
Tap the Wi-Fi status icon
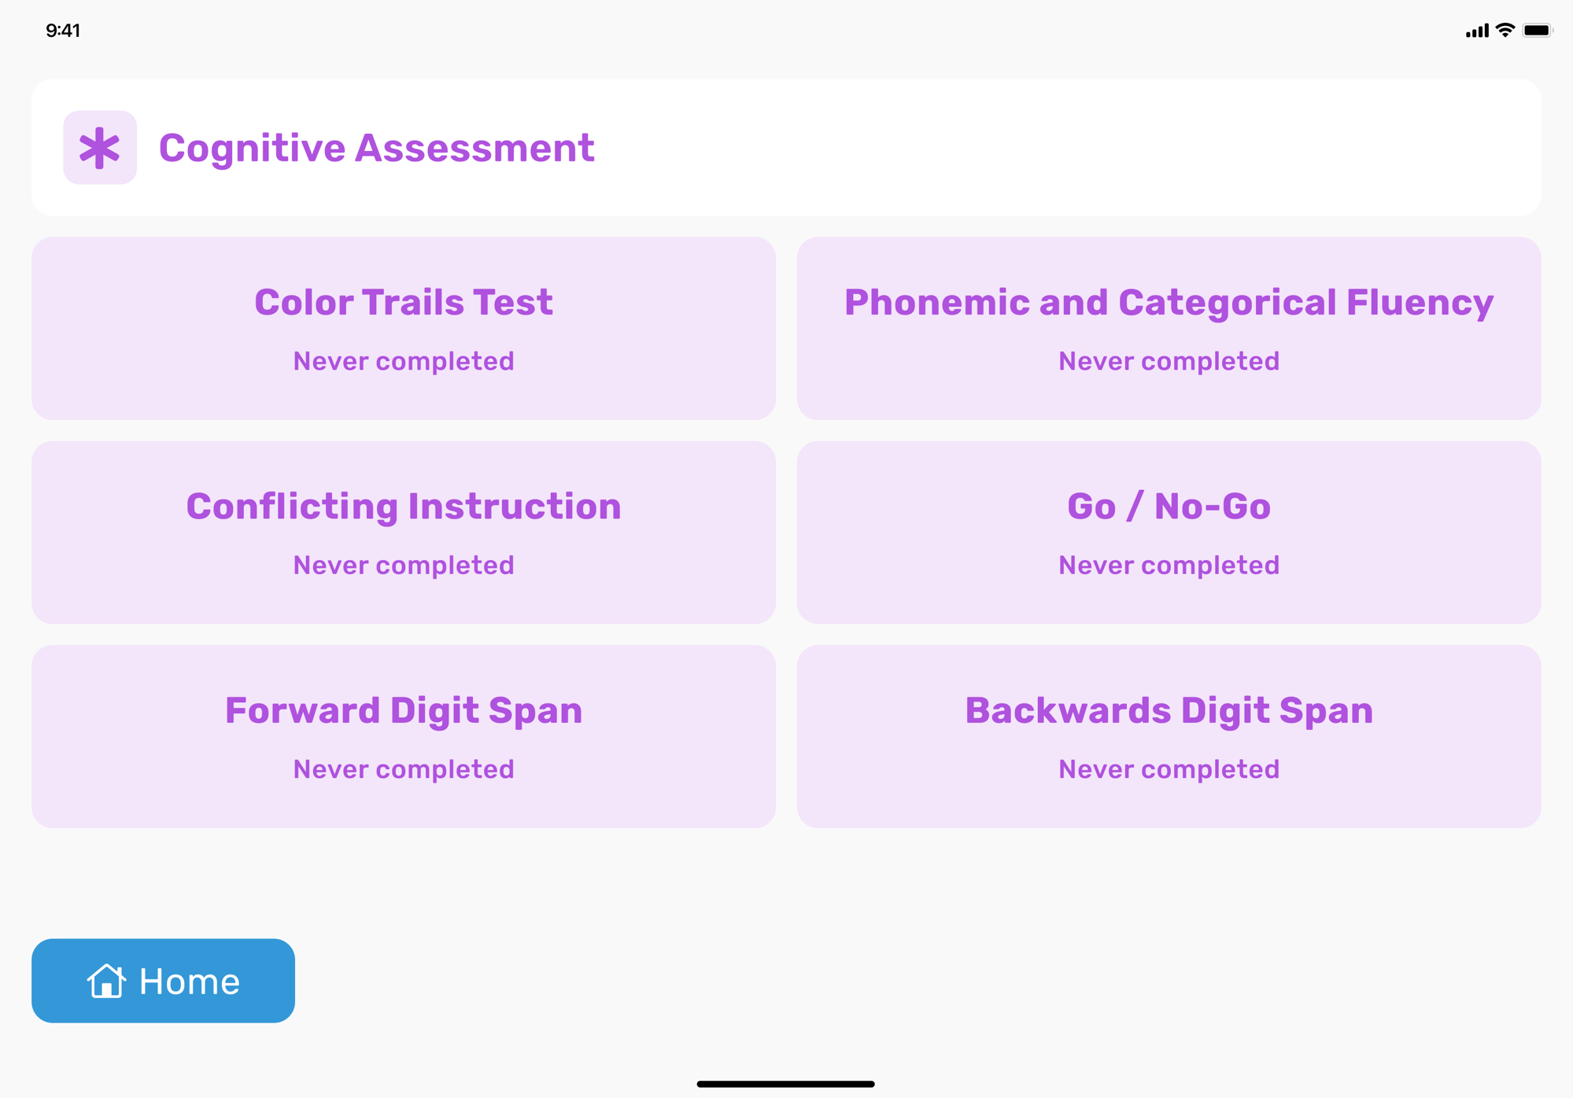click(x=1505, y=31)
